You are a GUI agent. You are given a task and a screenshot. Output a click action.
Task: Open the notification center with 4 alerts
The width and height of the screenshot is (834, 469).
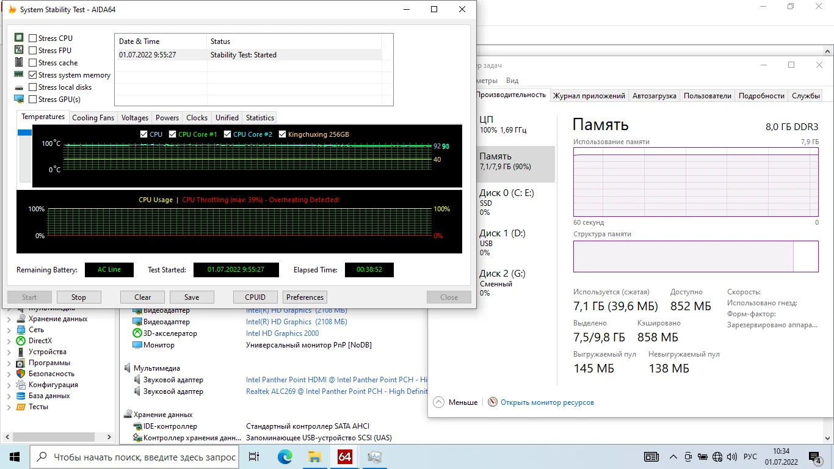815,457
